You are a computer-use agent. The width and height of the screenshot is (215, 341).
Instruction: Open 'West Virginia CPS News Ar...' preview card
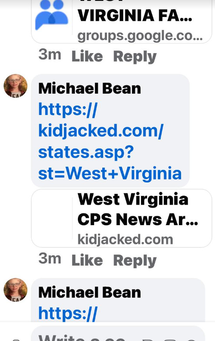point(121,218)
